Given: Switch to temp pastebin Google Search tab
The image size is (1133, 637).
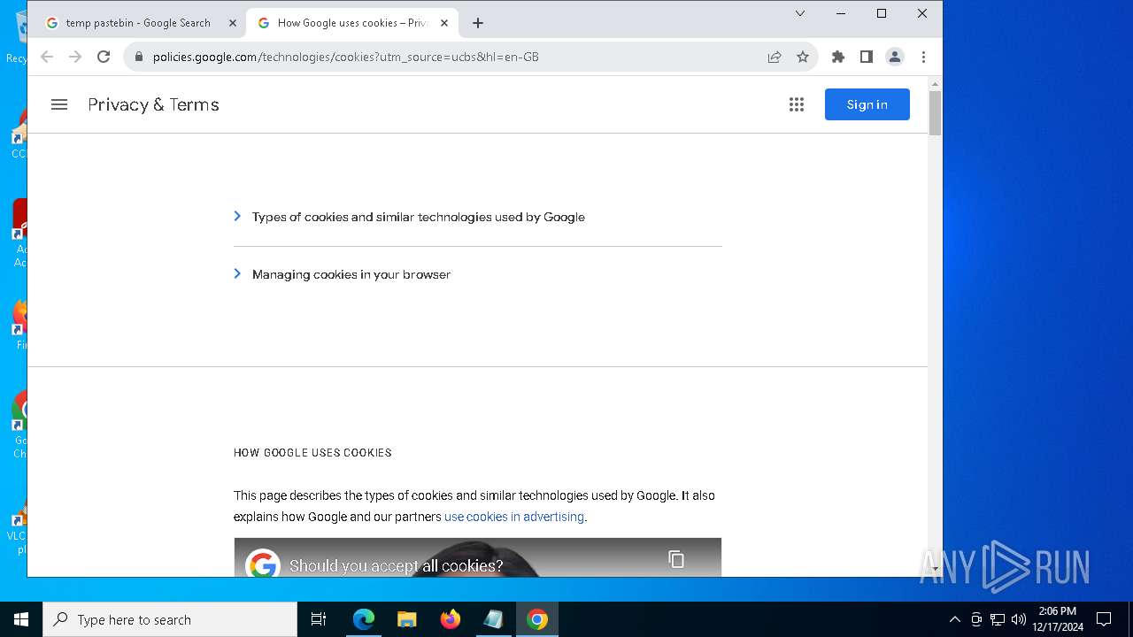Looking at the screenshot, I should tap(138, 23).
